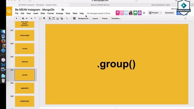Select slide 266 EXERCÍCIOS thumbnail
The image size is (194, 109).
point(25,101)
